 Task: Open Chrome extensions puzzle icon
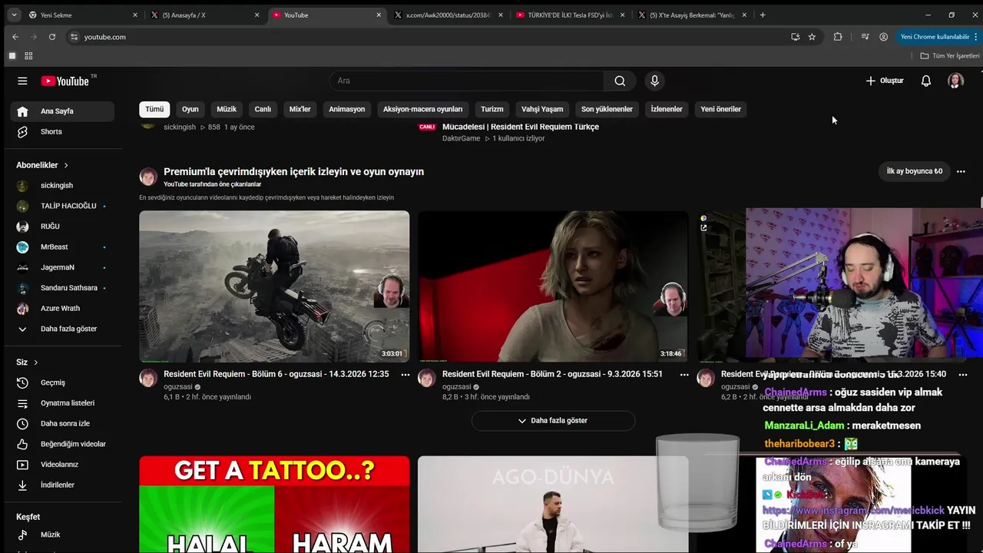tap(838, 37)
